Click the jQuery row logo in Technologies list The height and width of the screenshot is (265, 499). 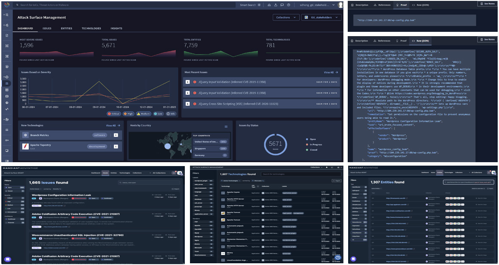click(x=223, y=253)
